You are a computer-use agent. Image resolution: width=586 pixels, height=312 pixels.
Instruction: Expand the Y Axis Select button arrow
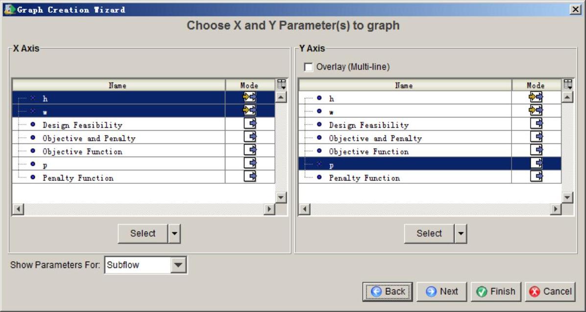point(461,234)
